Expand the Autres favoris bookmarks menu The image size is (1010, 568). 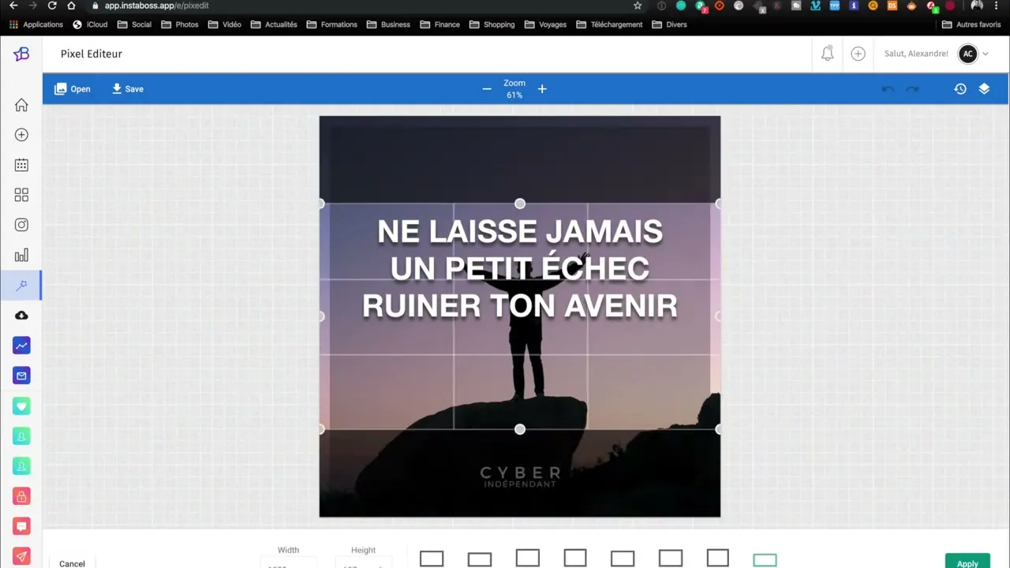(x=978, y=24)
